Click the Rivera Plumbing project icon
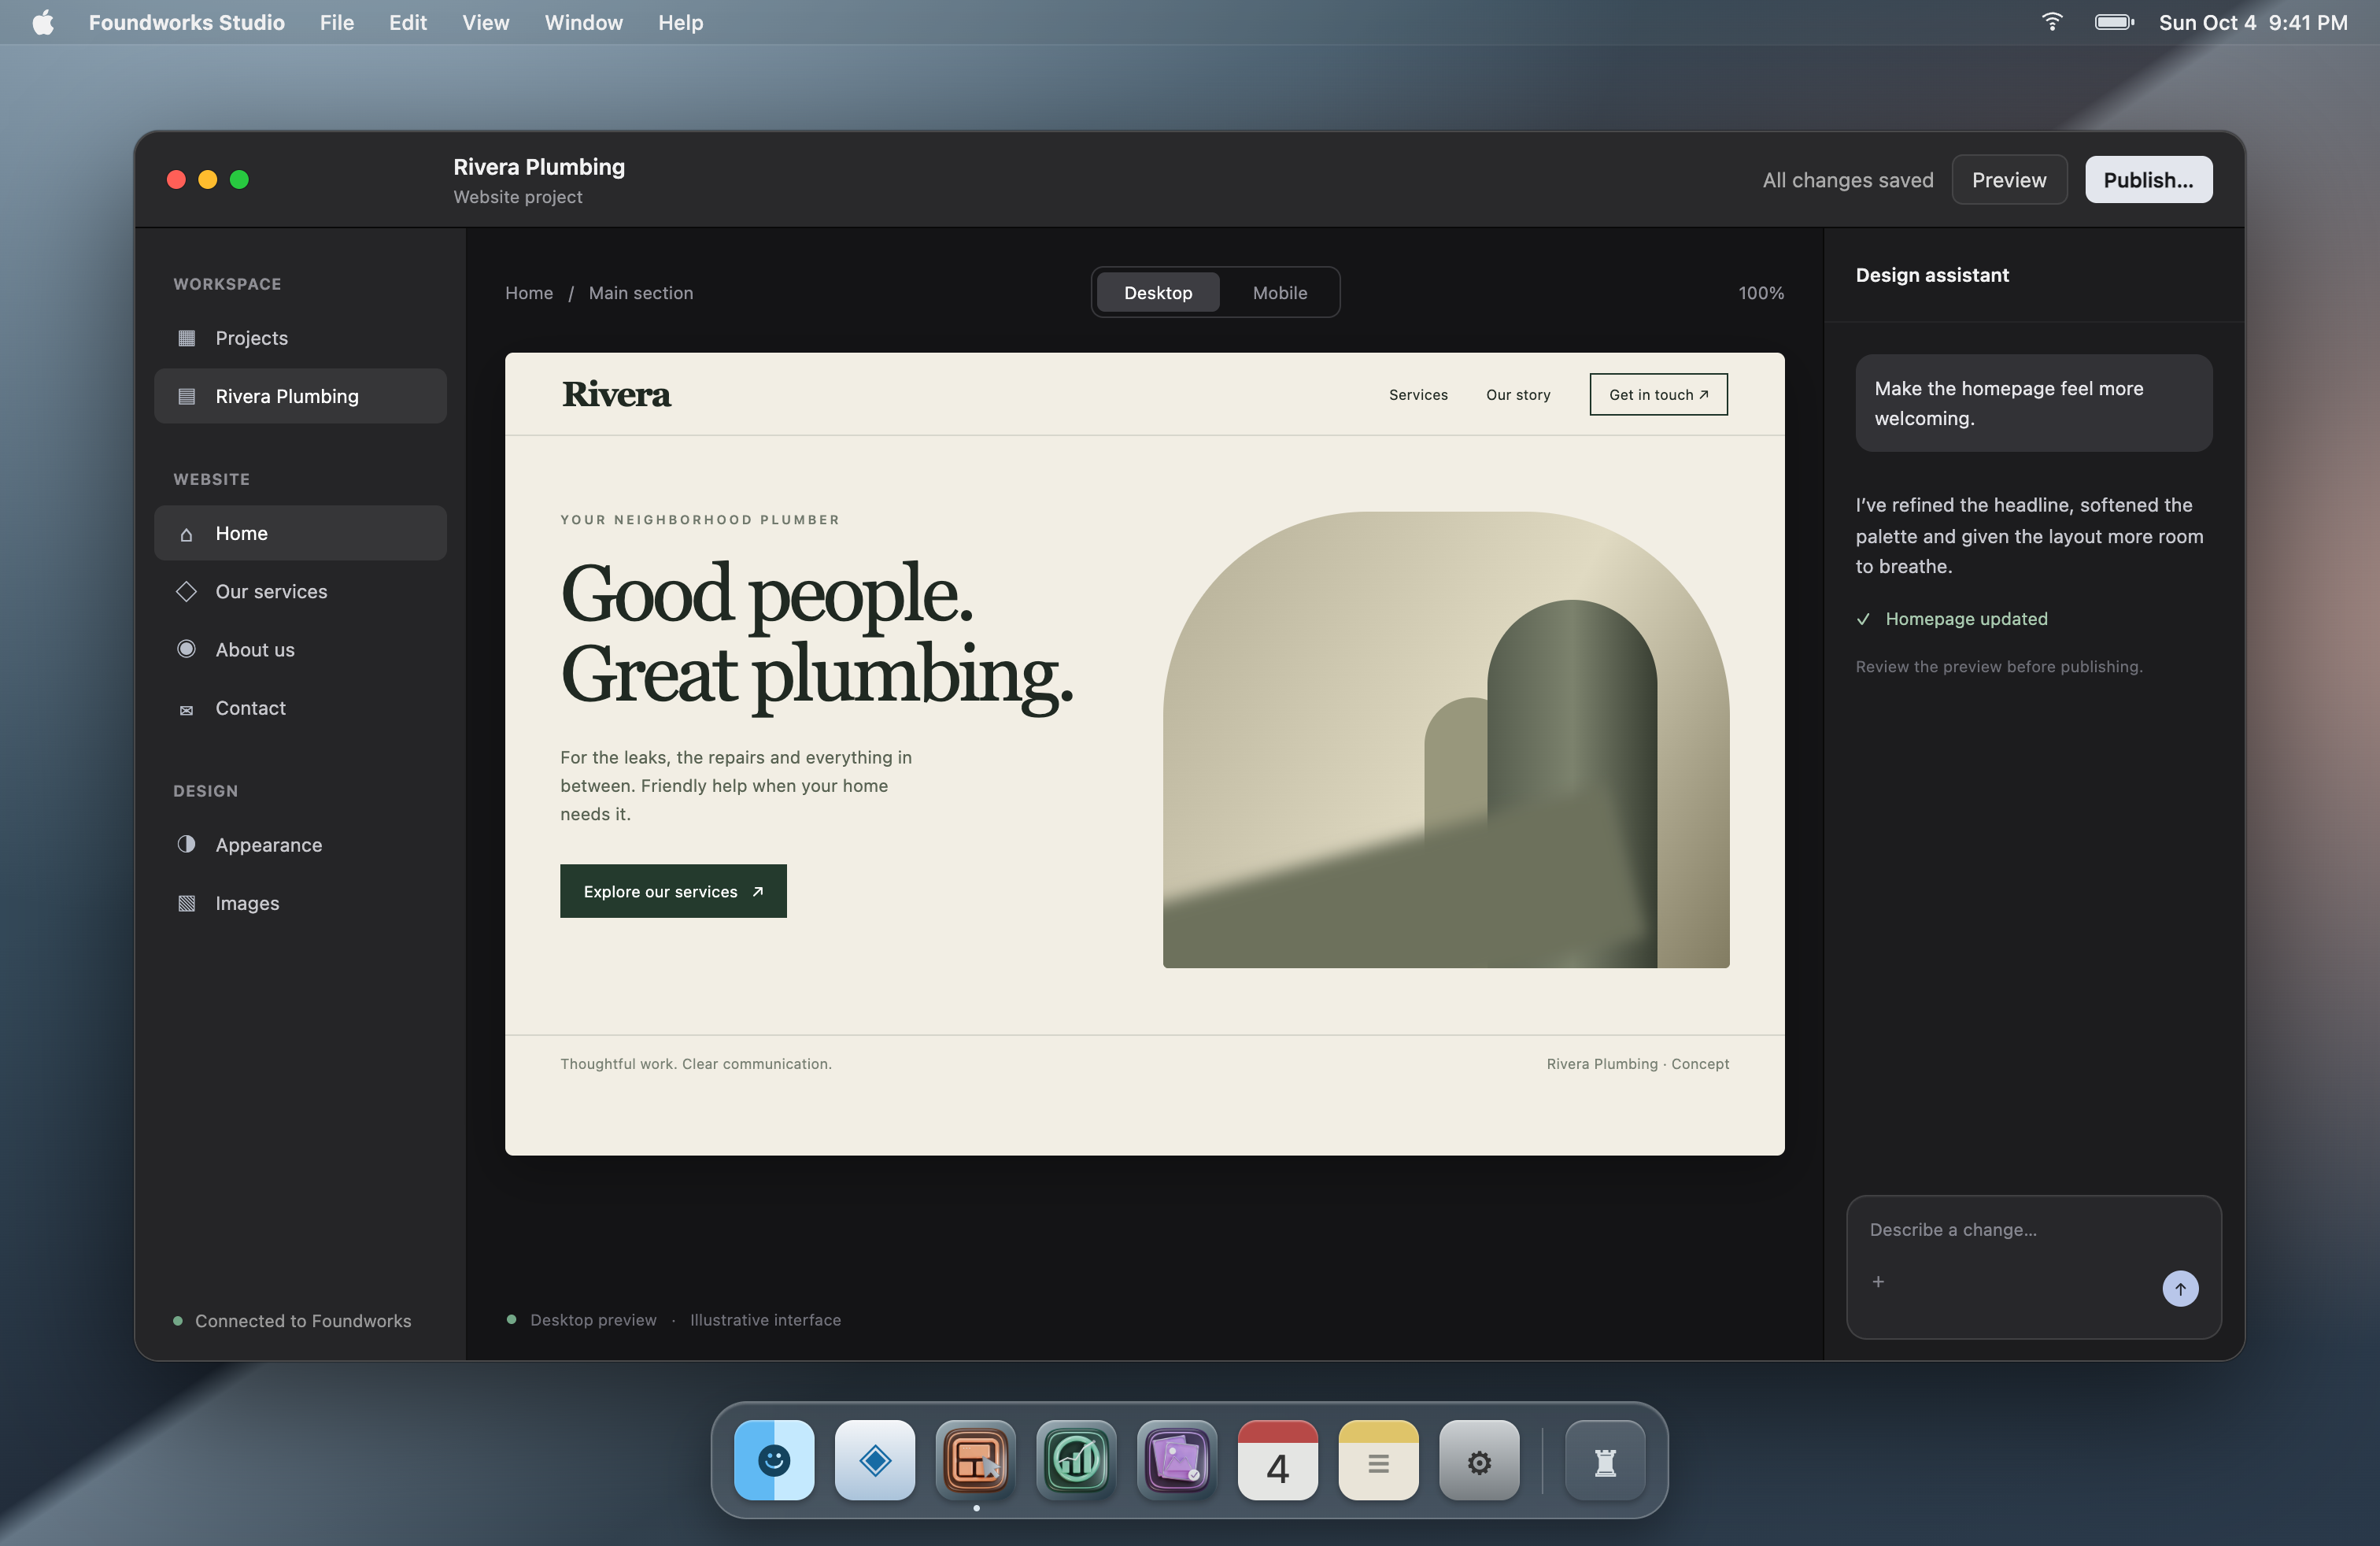This screenshot has height=1546, width=2380. 186,396
